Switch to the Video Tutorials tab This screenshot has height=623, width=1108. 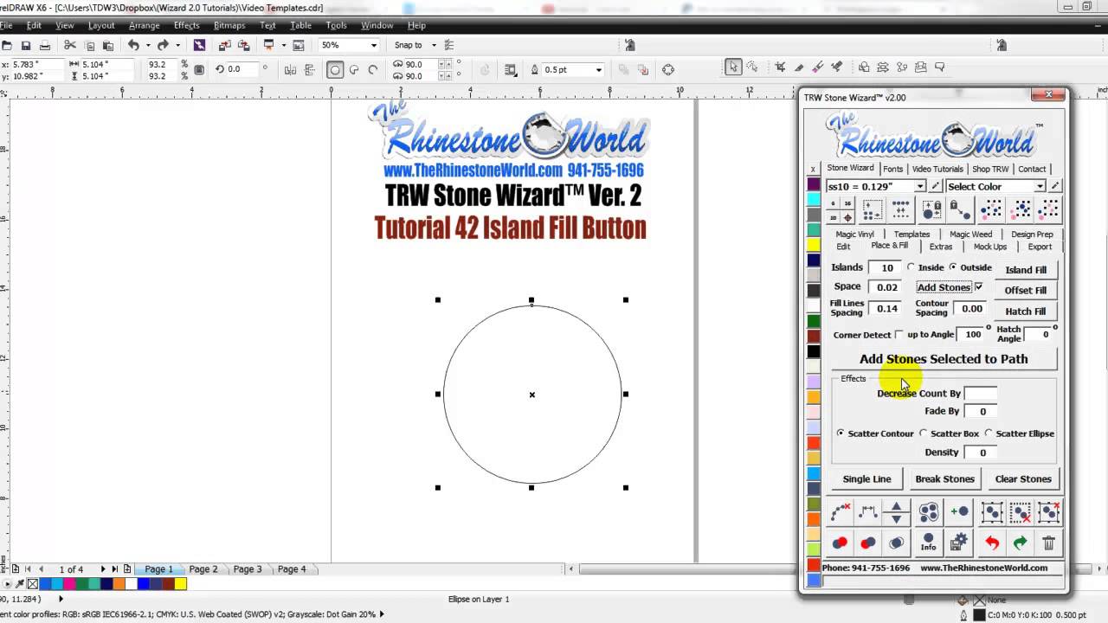click(x=937, y=169)
